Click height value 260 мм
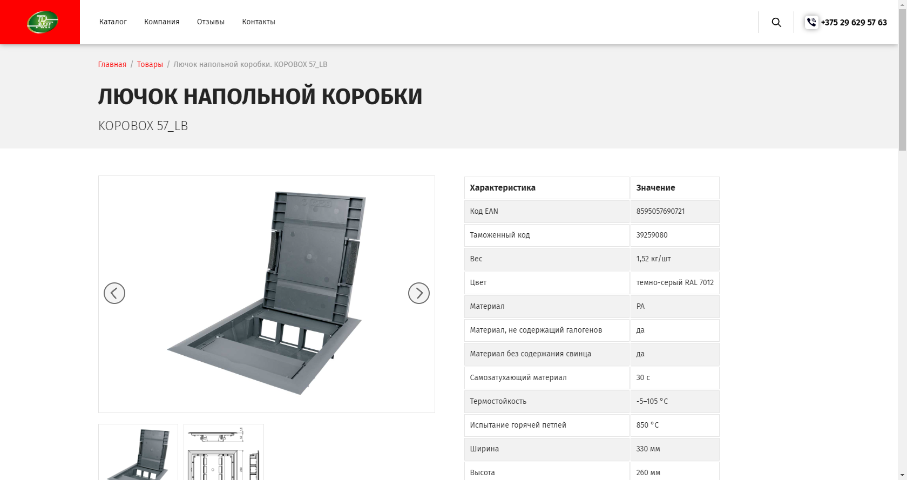The height and width of the screenshot is (480, 907). (648, 472)
